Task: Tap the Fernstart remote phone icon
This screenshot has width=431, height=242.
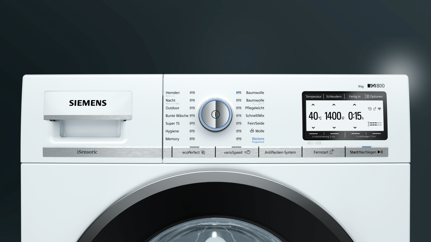Action: [x=332, y=152]
